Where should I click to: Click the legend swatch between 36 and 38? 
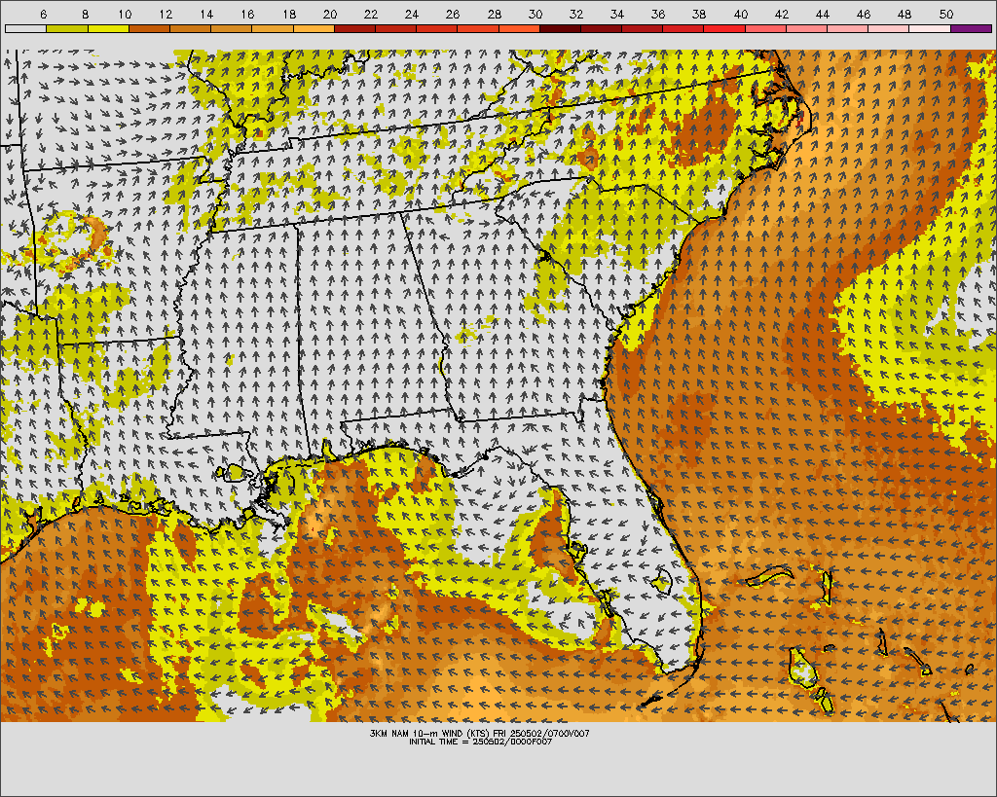683,28
